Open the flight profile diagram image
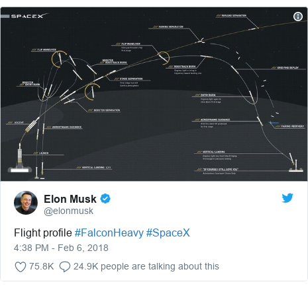This screenshot has height=288, width=308. [x=154, y=94]
